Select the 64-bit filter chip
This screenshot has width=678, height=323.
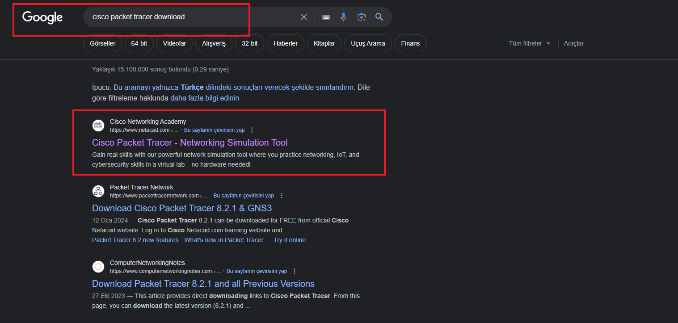139,43
